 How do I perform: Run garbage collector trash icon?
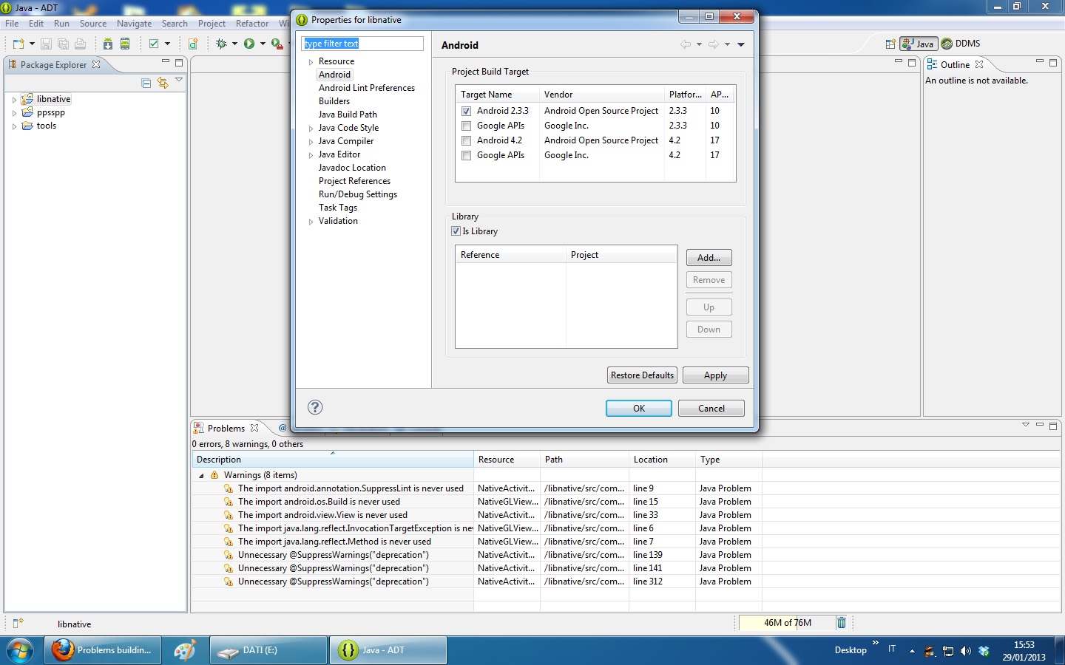(841, 623)
